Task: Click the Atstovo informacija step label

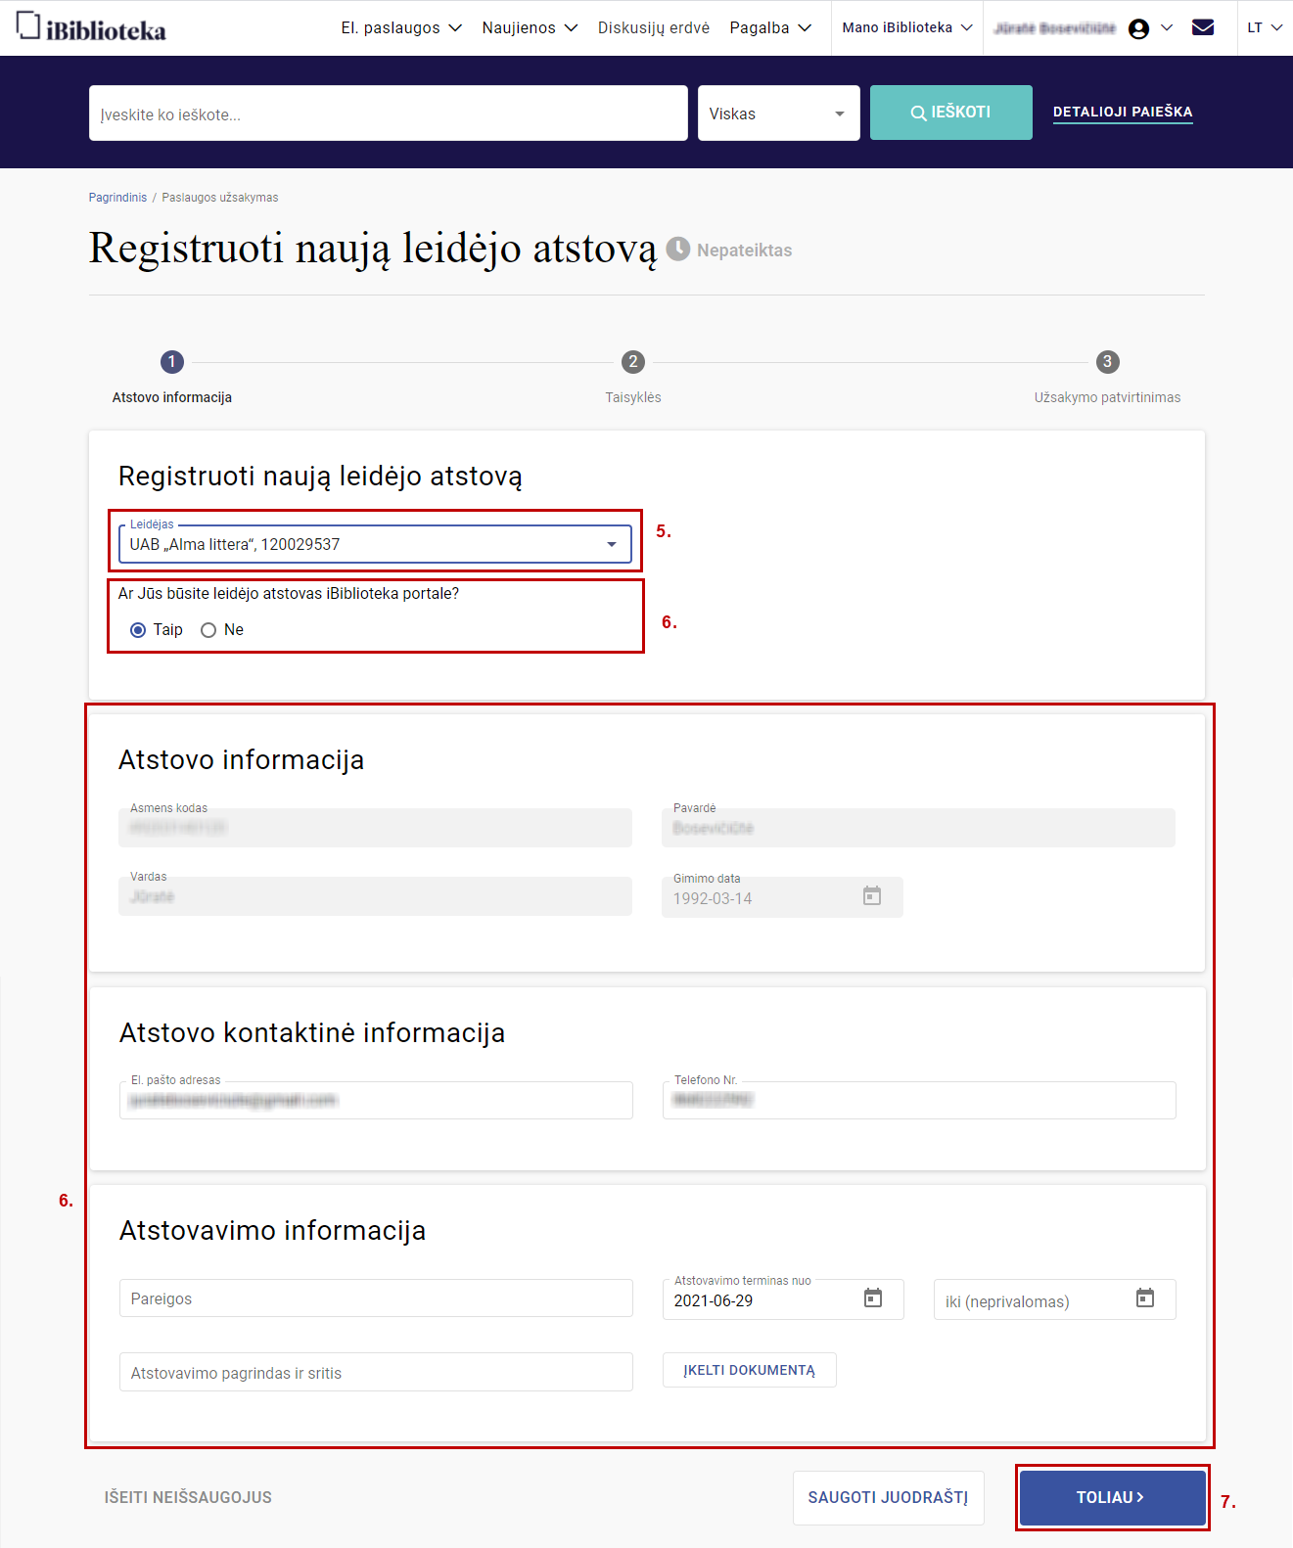Action: 172,397
